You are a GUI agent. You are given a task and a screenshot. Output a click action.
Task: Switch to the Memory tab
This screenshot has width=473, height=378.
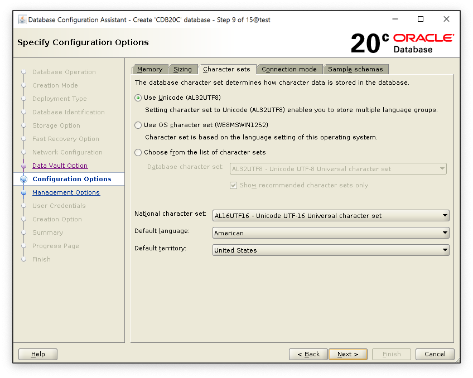149,69
